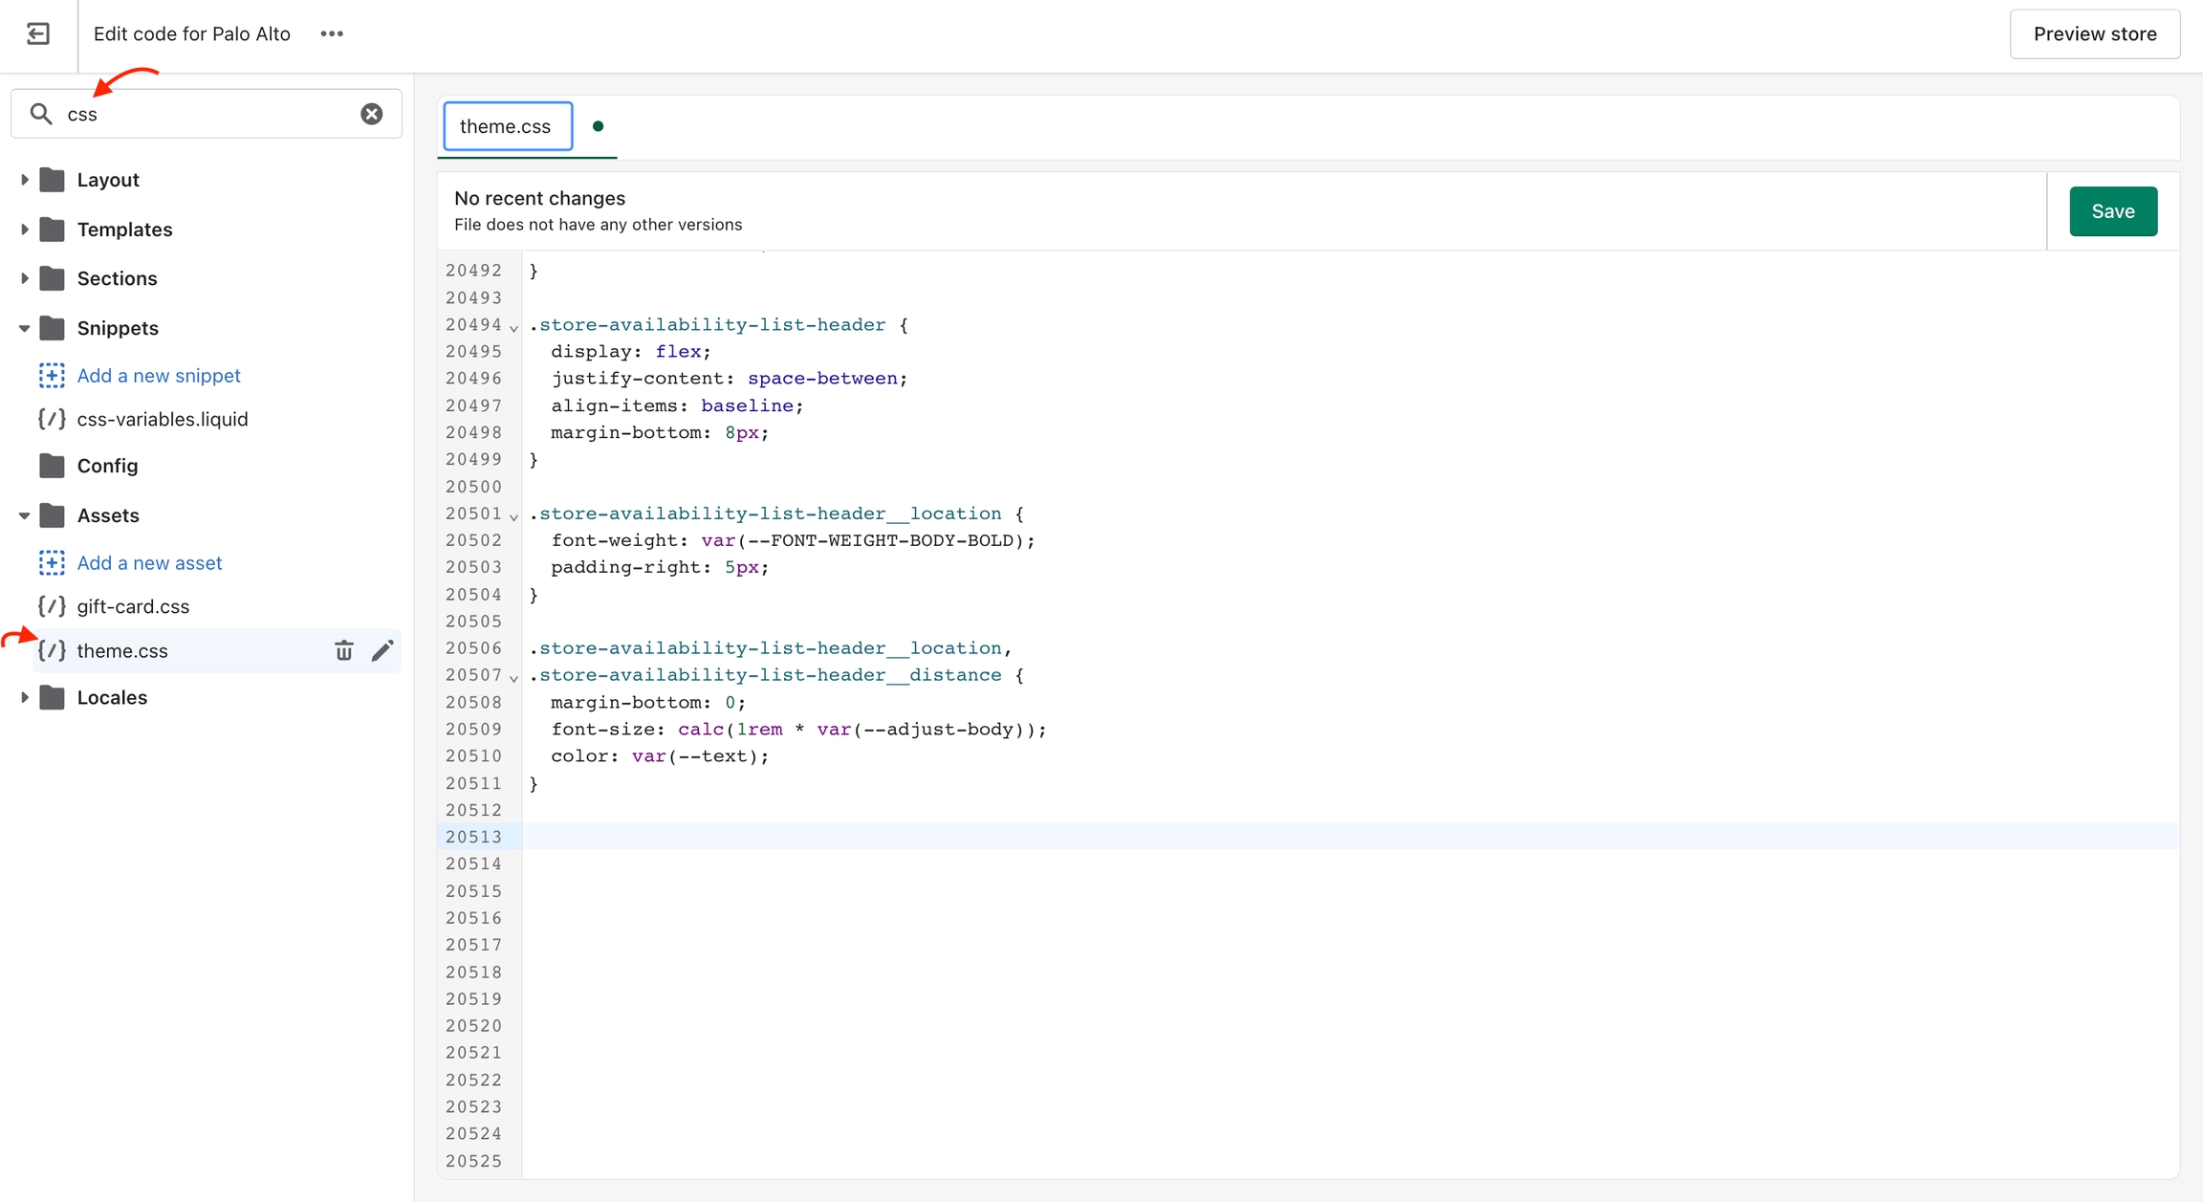Select the theme.css editor tab

(x=507, y=126)
